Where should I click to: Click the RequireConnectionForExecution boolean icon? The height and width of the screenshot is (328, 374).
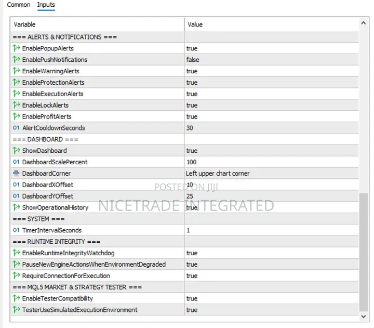point(16,275)
